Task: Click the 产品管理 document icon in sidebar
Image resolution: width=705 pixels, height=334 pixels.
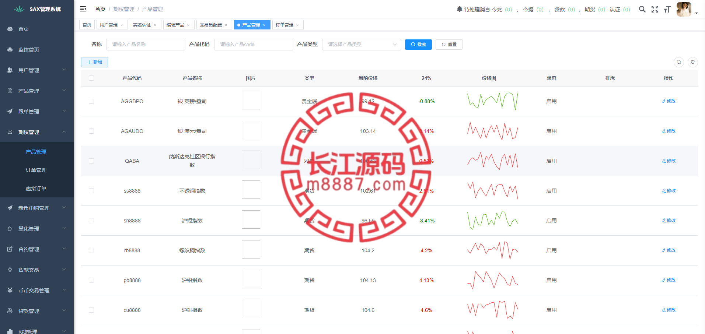Action: (10, 91)
